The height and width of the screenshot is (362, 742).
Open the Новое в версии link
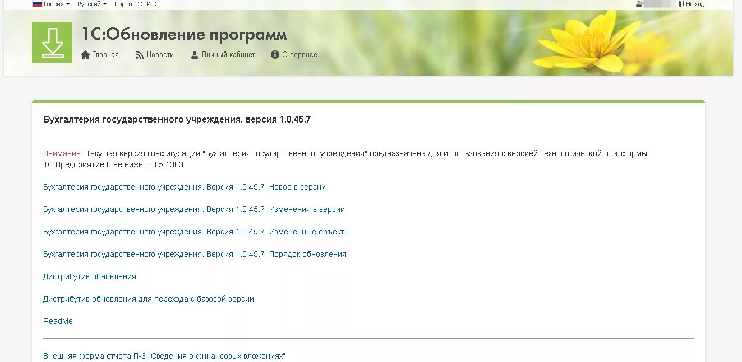(x=185, y=187)
